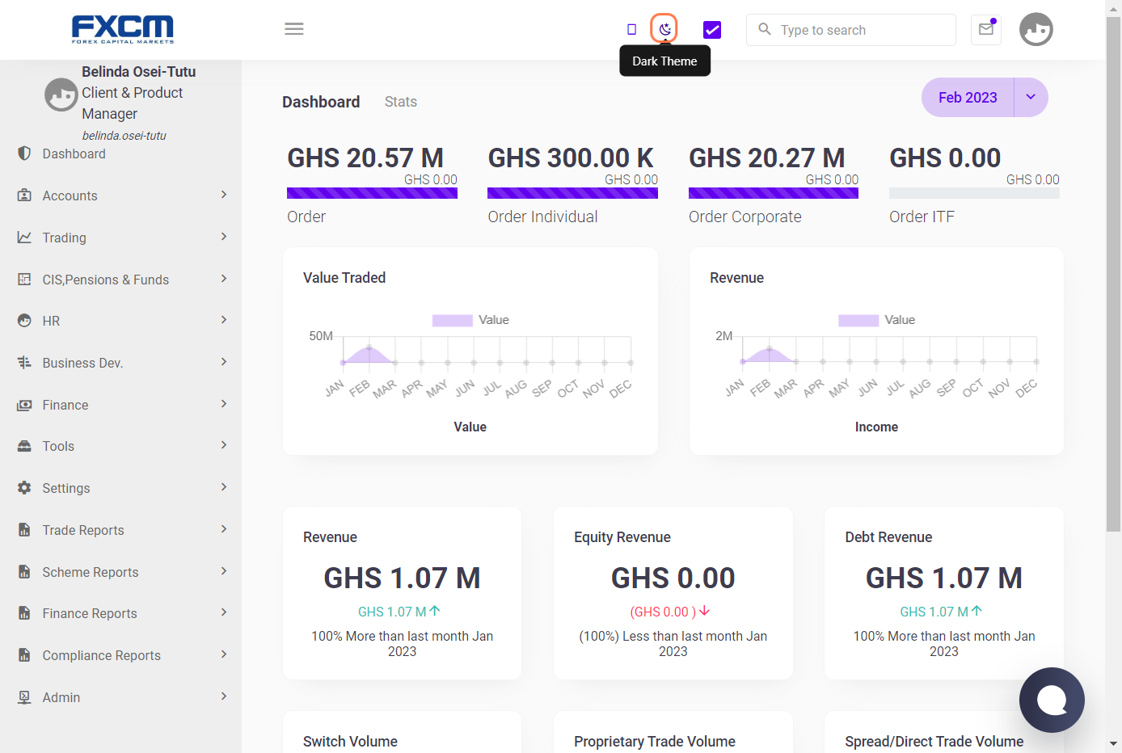Click the Trade Reports document icon
1122x753 pixels.
pyautogui.click(x=24, y=530)
